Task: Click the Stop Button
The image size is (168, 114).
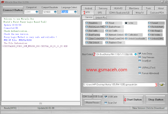Action: pyautogui.click(x=156, y=99)
